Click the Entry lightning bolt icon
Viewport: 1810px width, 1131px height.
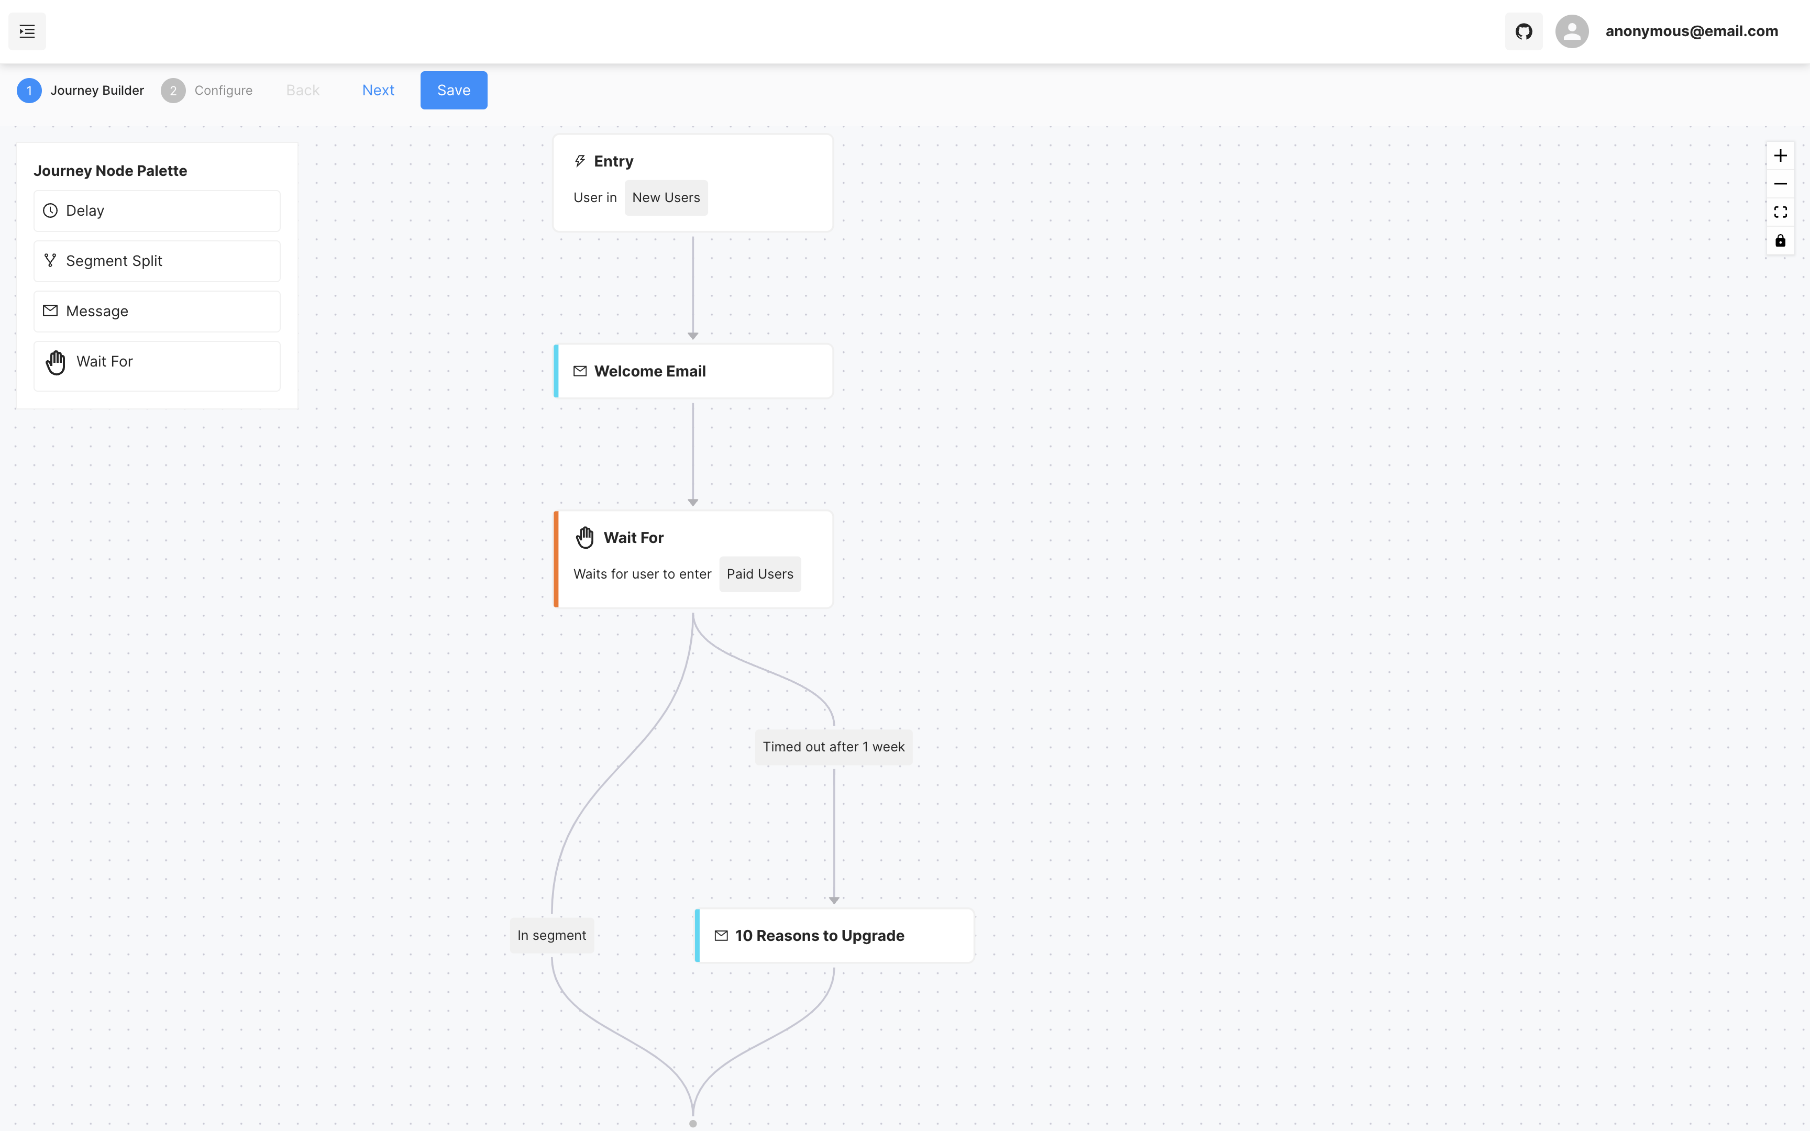[580, 161]
